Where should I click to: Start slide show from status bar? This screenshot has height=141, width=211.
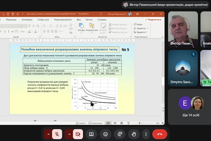click(128, 123)
